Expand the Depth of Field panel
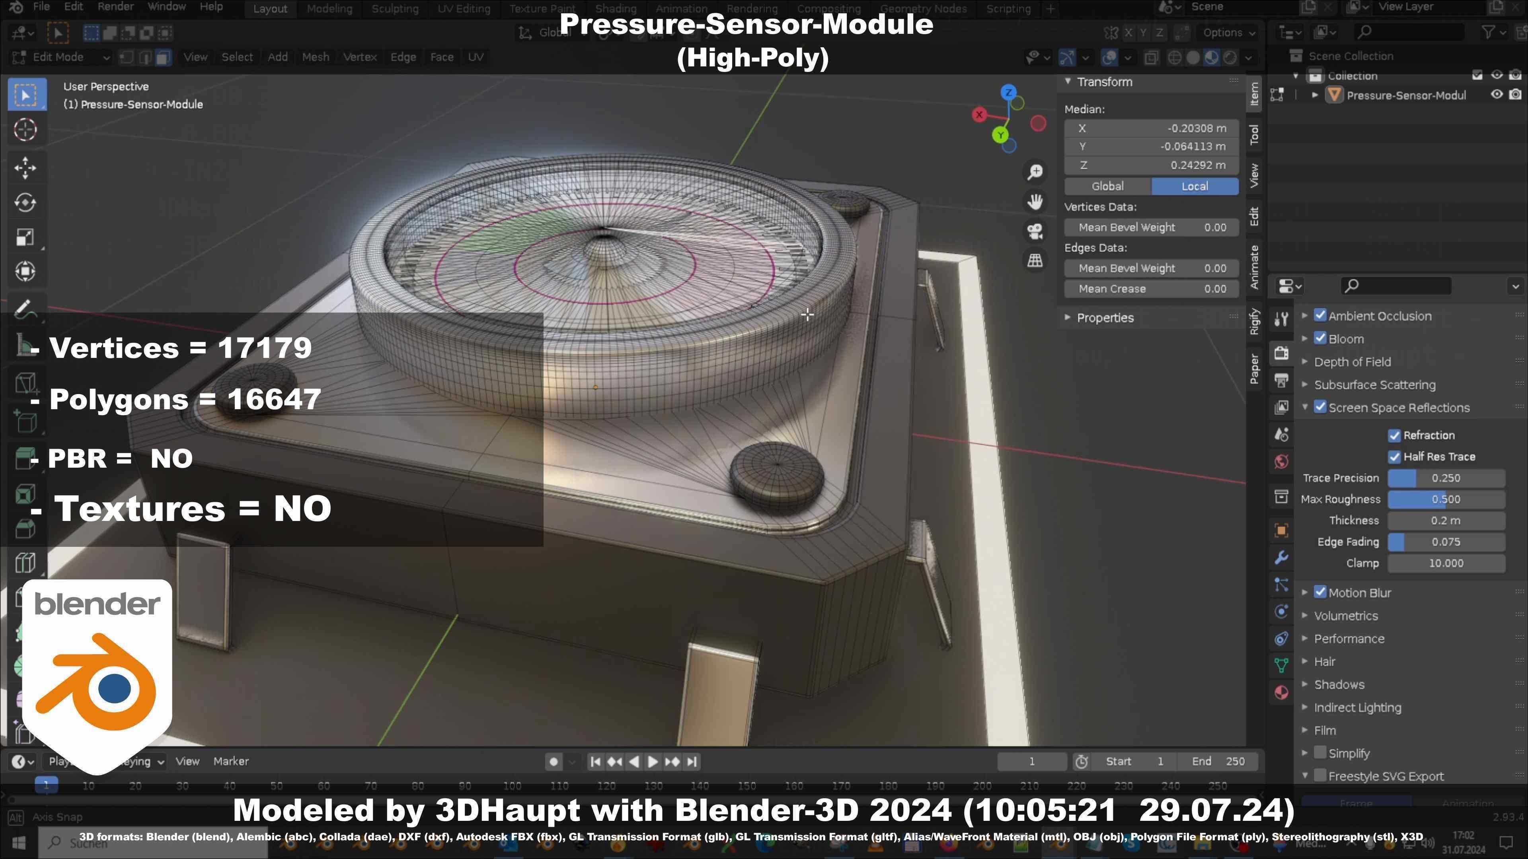This screenshot has height=859, width=1528. [1352, 362]
